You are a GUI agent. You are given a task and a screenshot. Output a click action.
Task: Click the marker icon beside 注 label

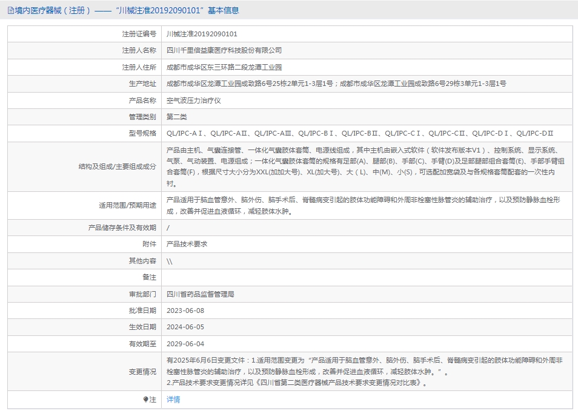(145, 399)
